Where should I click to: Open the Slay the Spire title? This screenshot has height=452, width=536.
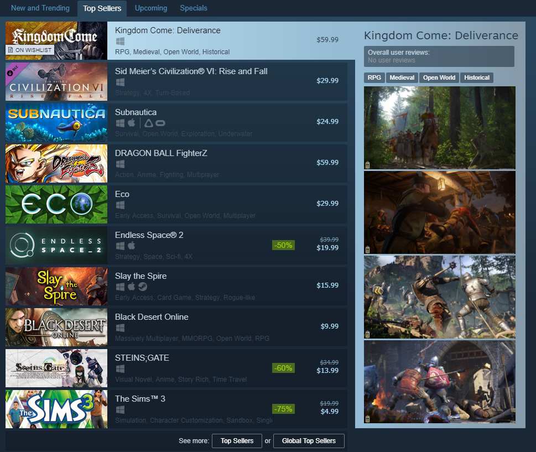[x=141, y=276]
